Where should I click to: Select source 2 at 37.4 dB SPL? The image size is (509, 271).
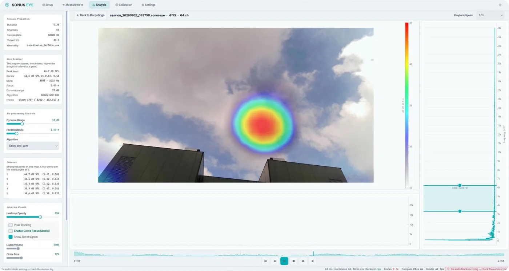(x=33, y=179)
